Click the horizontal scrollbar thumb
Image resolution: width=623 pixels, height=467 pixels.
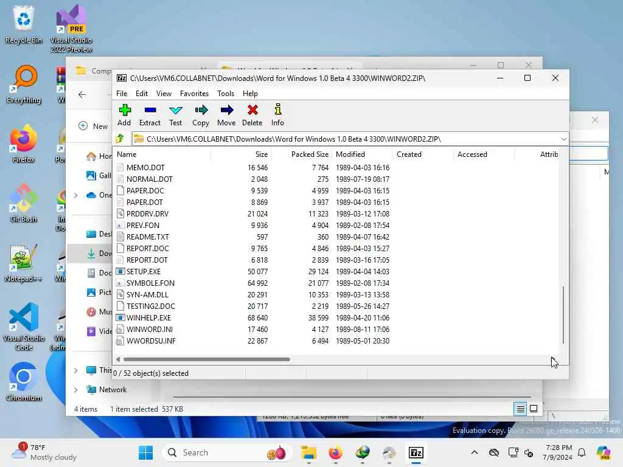click(x=207, y=359)
